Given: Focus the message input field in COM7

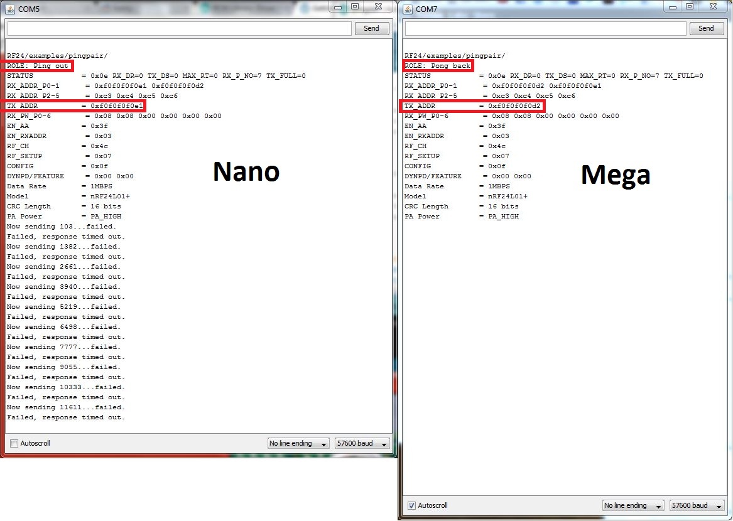Looking at the screenshot, I should (x=546, y=28).
